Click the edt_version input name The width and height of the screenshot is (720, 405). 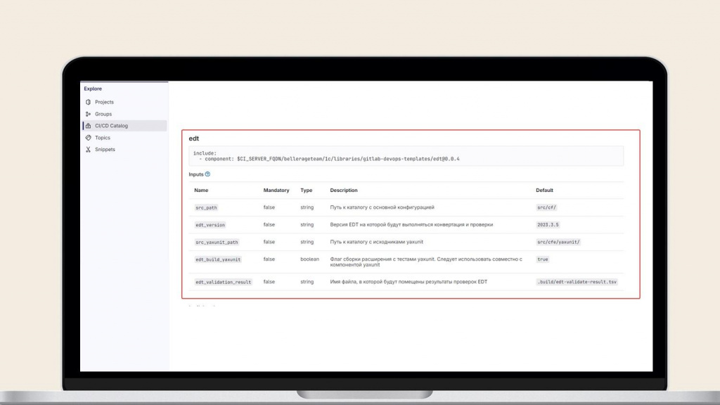pos(210,225)
